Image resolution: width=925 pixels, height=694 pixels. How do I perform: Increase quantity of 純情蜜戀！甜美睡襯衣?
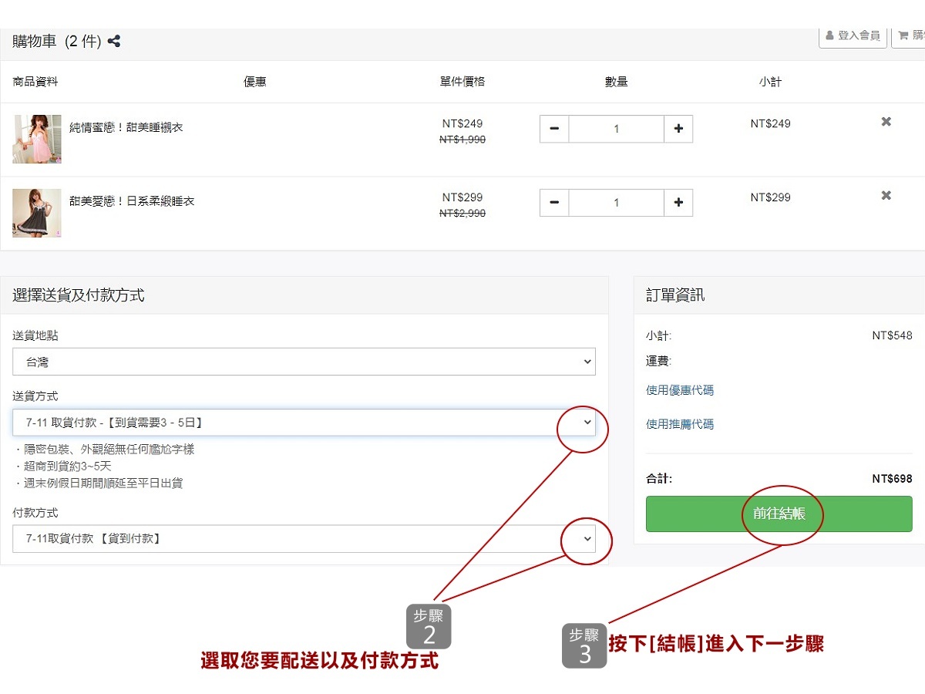(x=678, y=129)
